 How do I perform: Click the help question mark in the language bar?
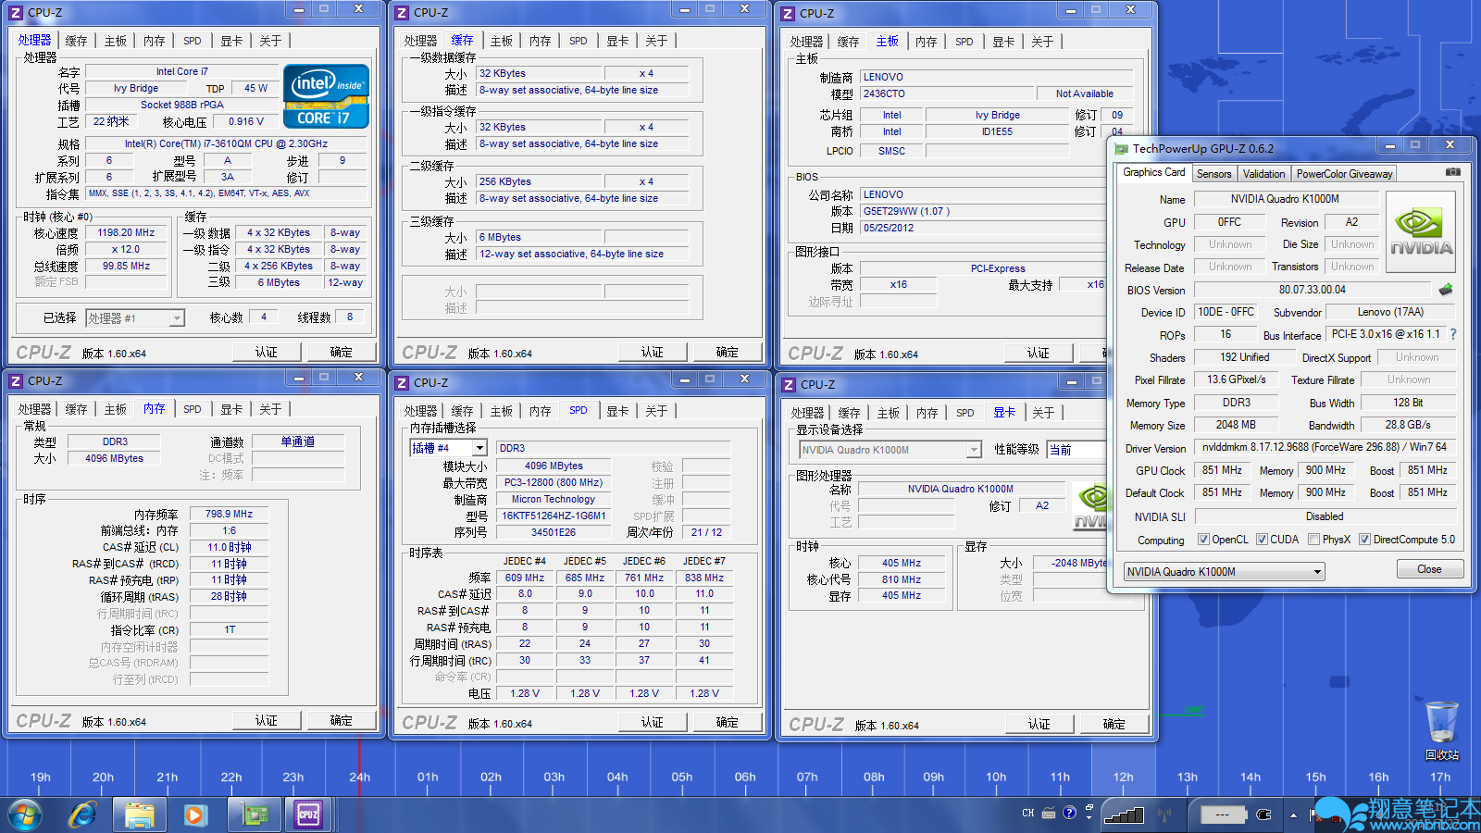pos(1070,813)
